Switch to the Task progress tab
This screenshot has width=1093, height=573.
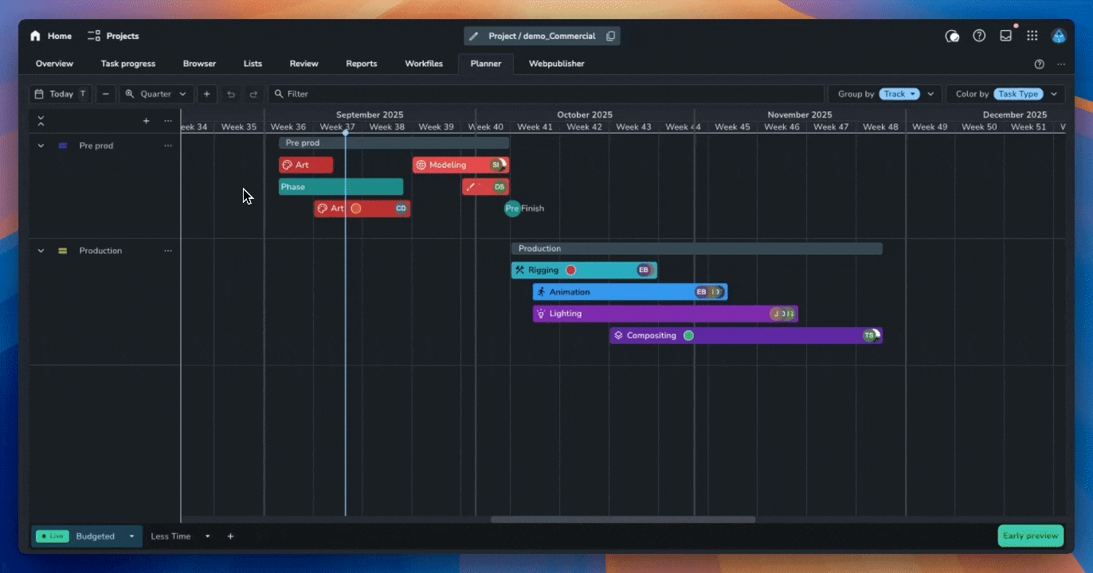[127, 64]
